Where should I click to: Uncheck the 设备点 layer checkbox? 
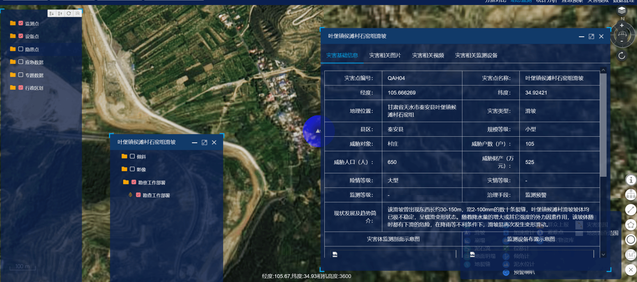tap(21, 36)
